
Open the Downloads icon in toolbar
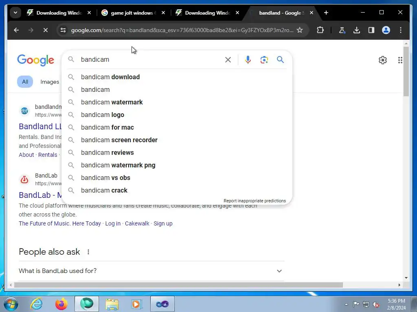click(357, 30)
